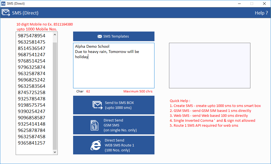Click the scroll up arrow of number list
This screenshot has height=164, width=271.
(55, 35)
